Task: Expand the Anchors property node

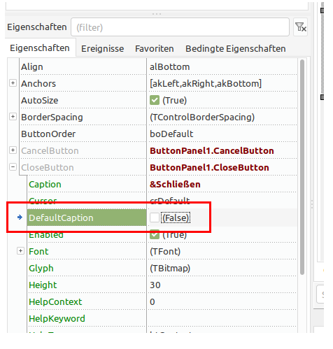Action: (13, 83)
